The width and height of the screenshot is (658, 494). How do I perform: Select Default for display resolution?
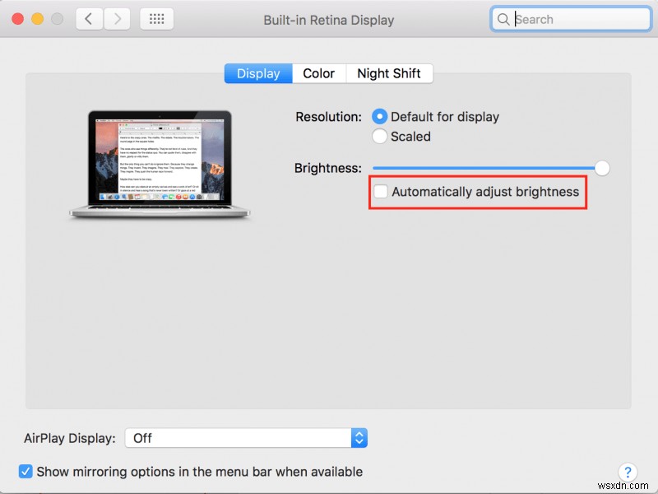pos(379,116)
